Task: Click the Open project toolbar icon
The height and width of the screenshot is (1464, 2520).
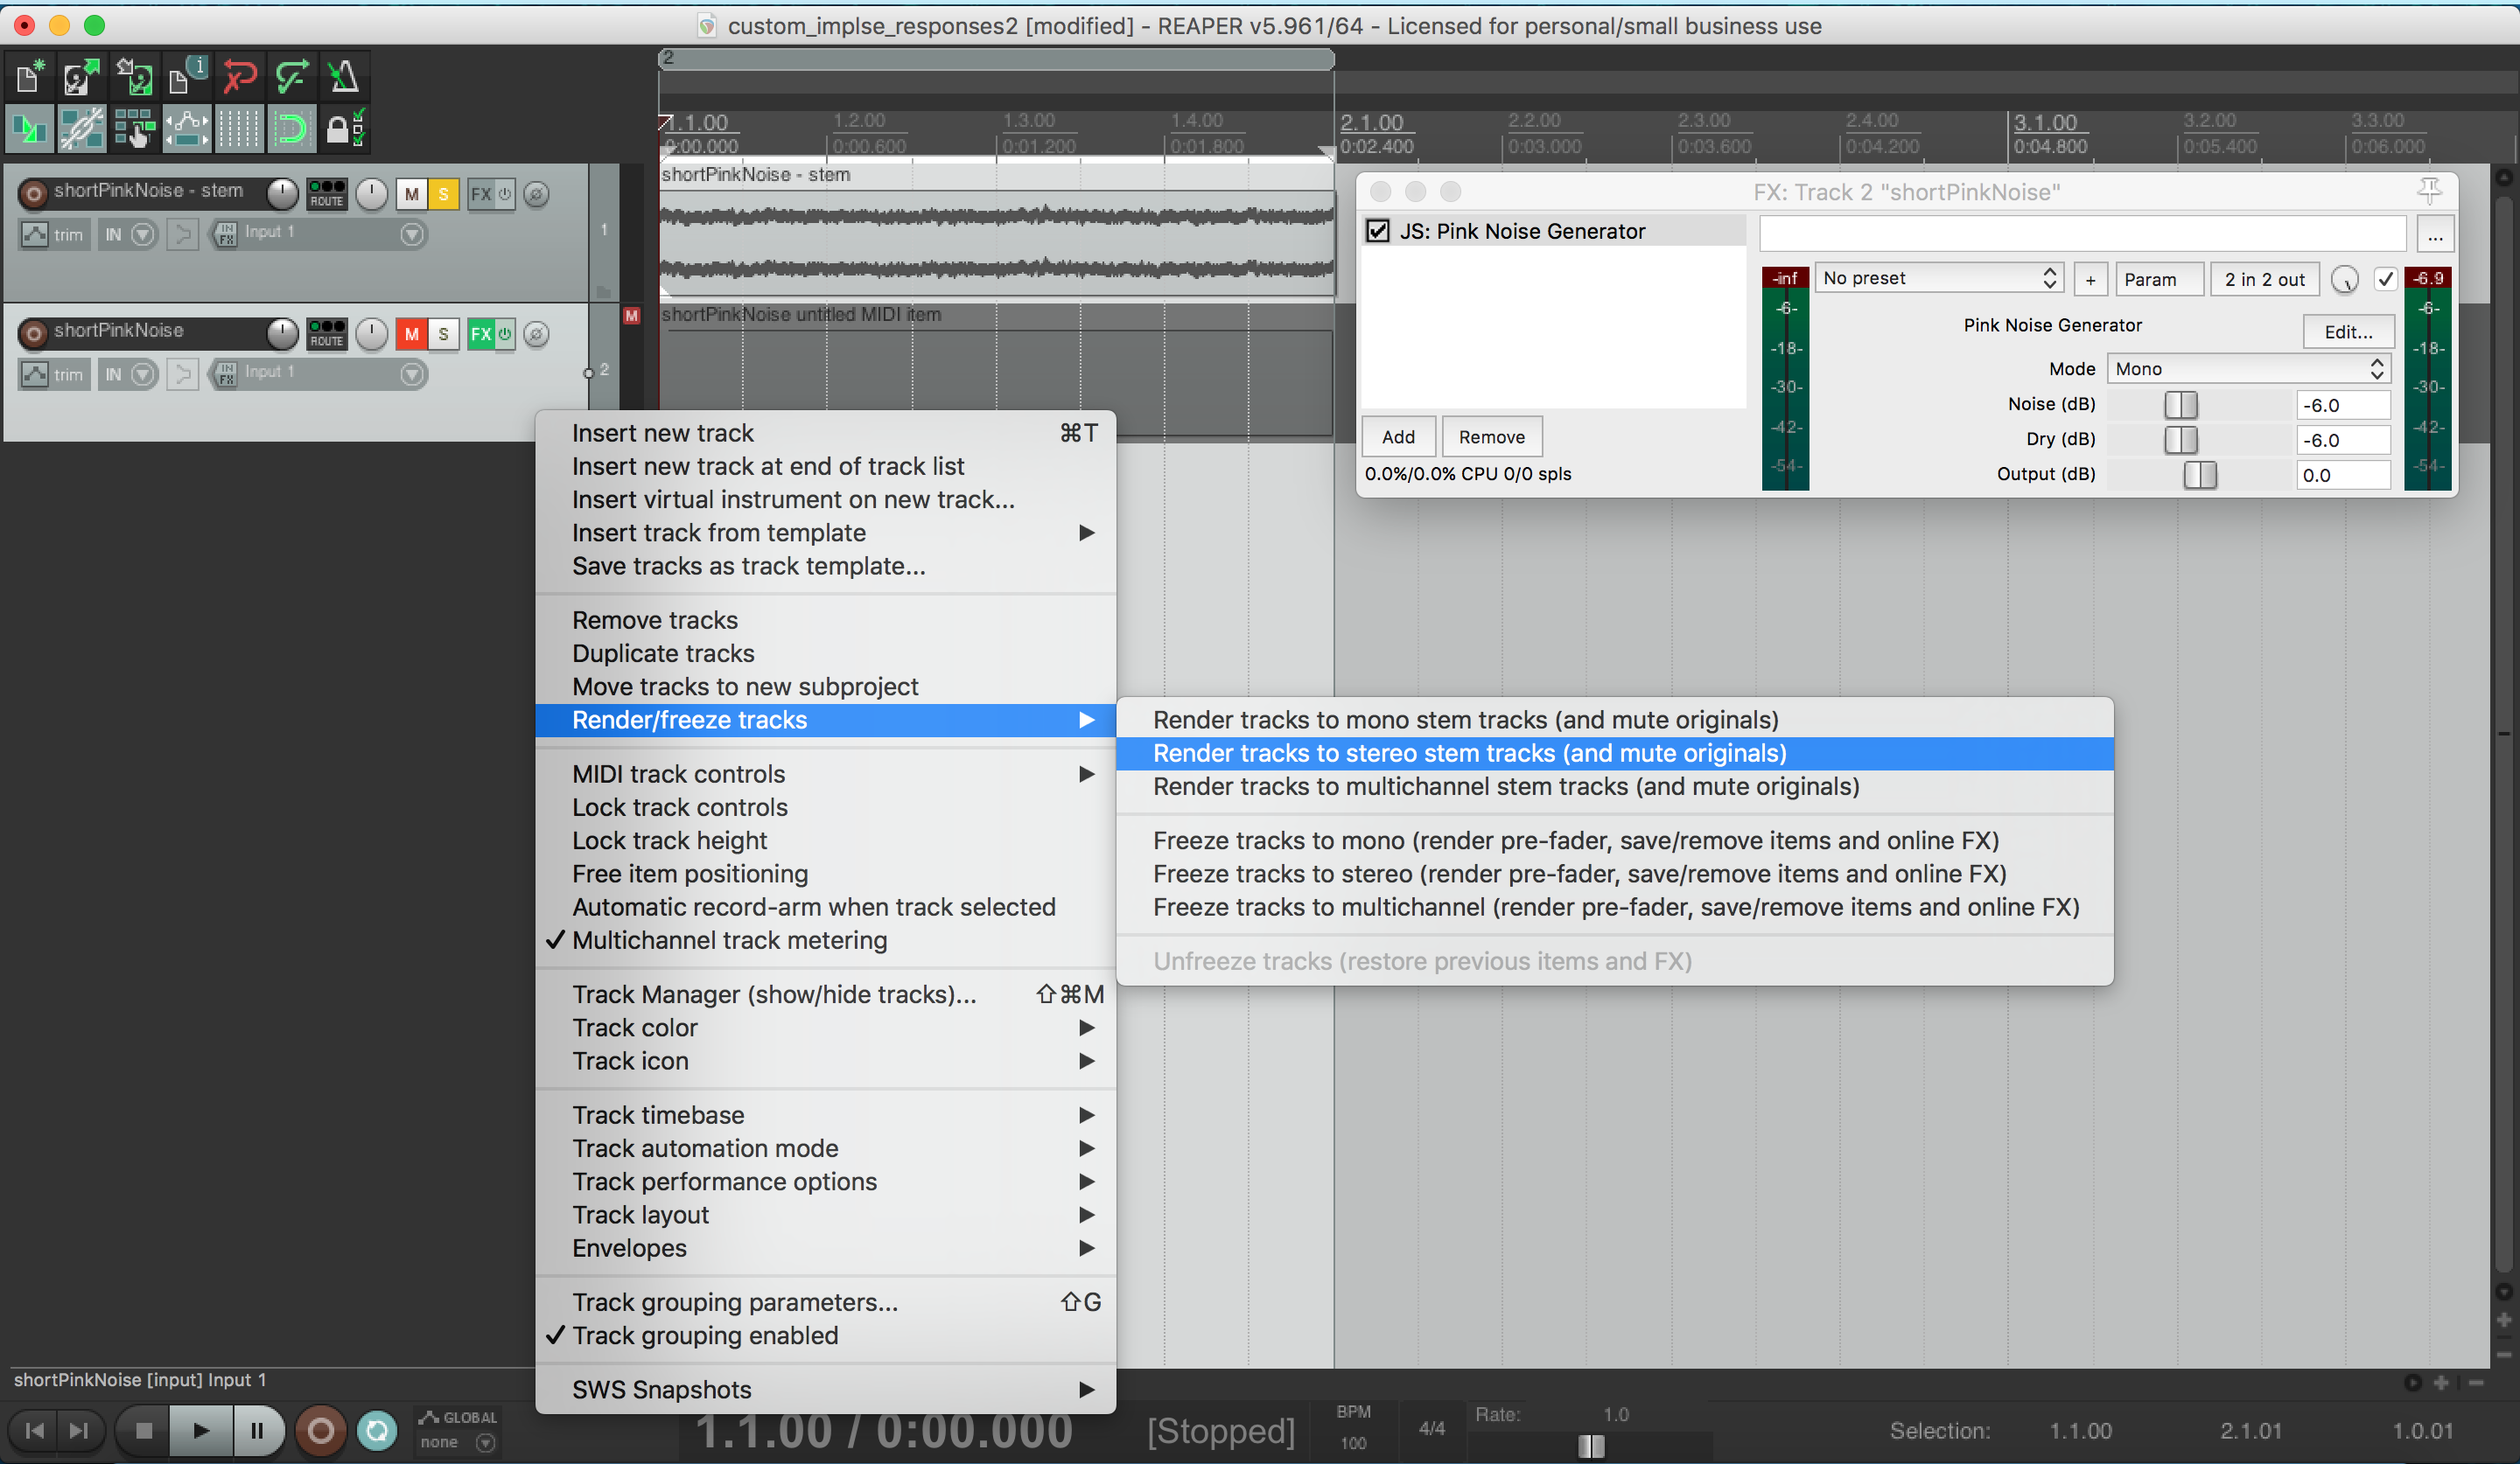Action: (82, 77)
